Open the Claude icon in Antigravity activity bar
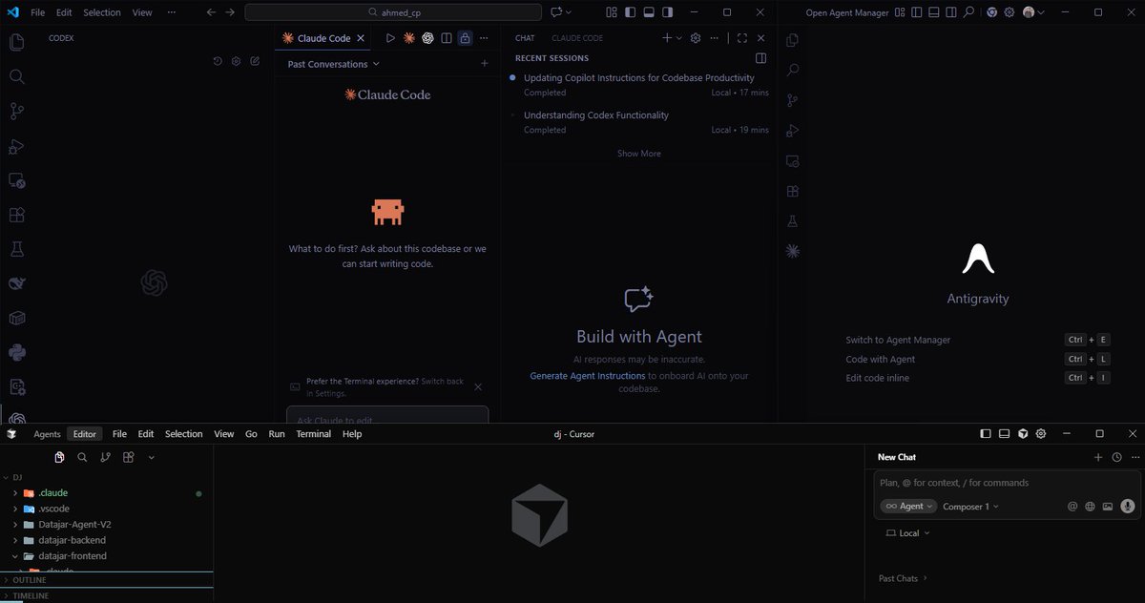The width and height of the screenshot is (1145, 603). 792,251
